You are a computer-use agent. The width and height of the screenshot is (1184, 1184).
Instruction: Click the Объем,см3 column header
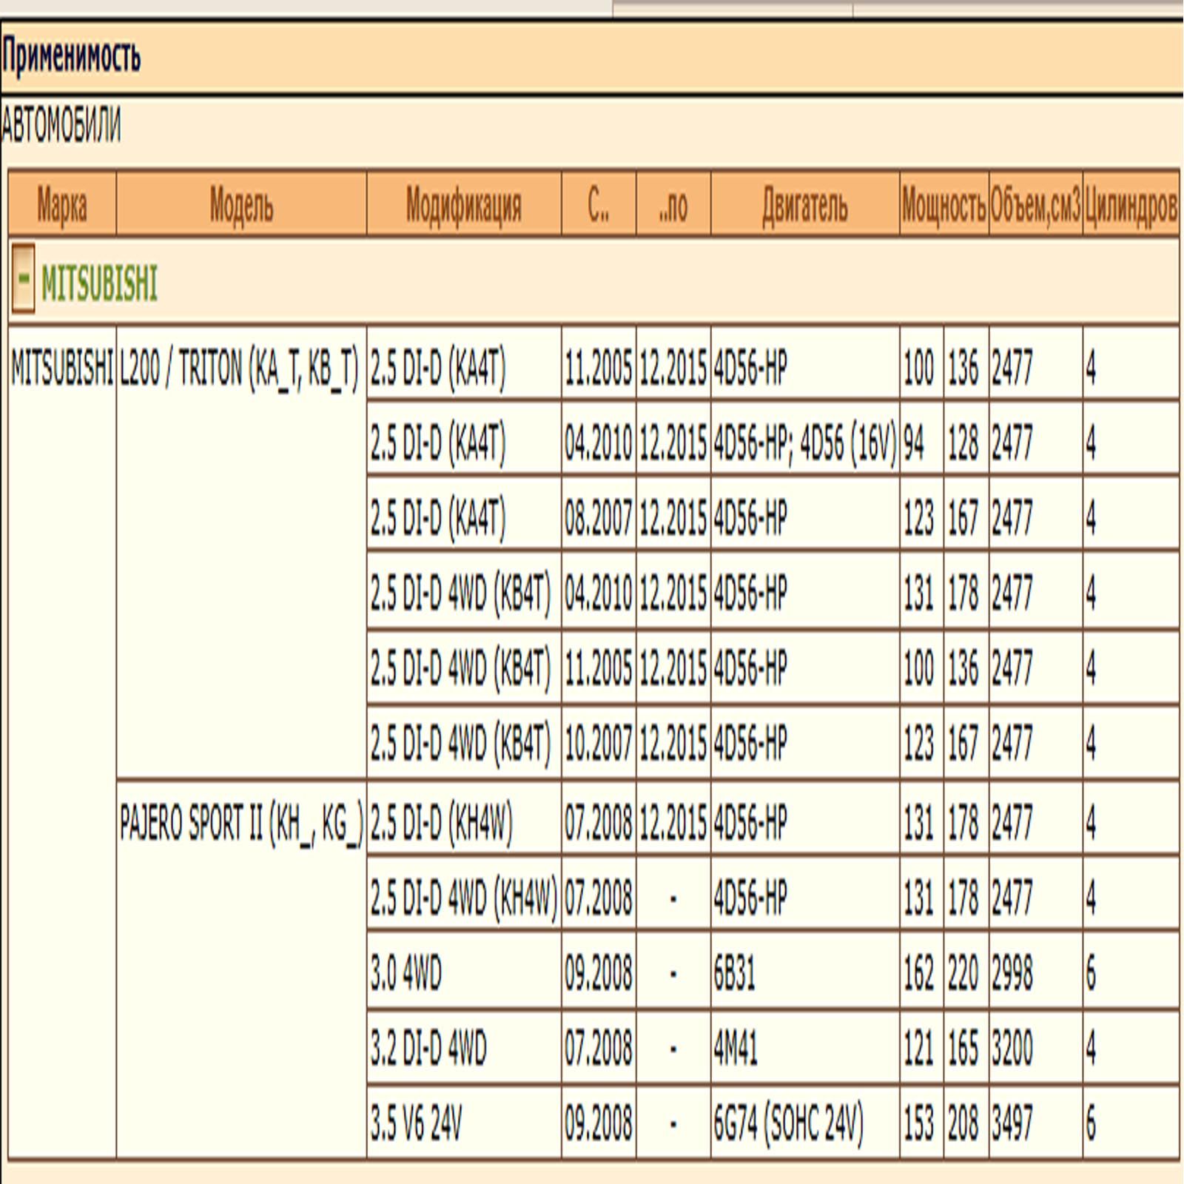(x=1035, y=205)
